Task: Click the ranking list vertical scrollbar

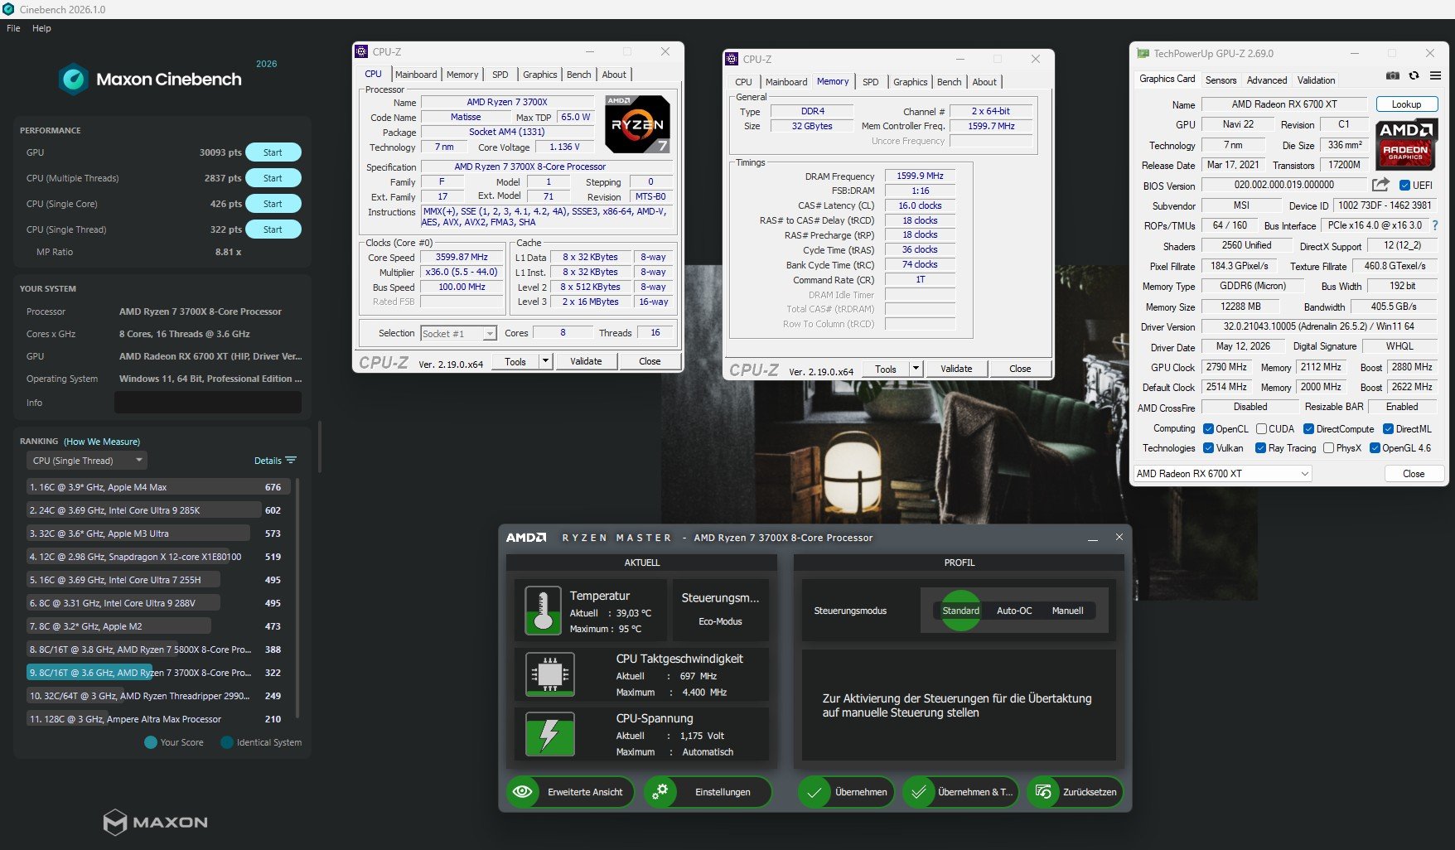Action: (x=297, y=600)
